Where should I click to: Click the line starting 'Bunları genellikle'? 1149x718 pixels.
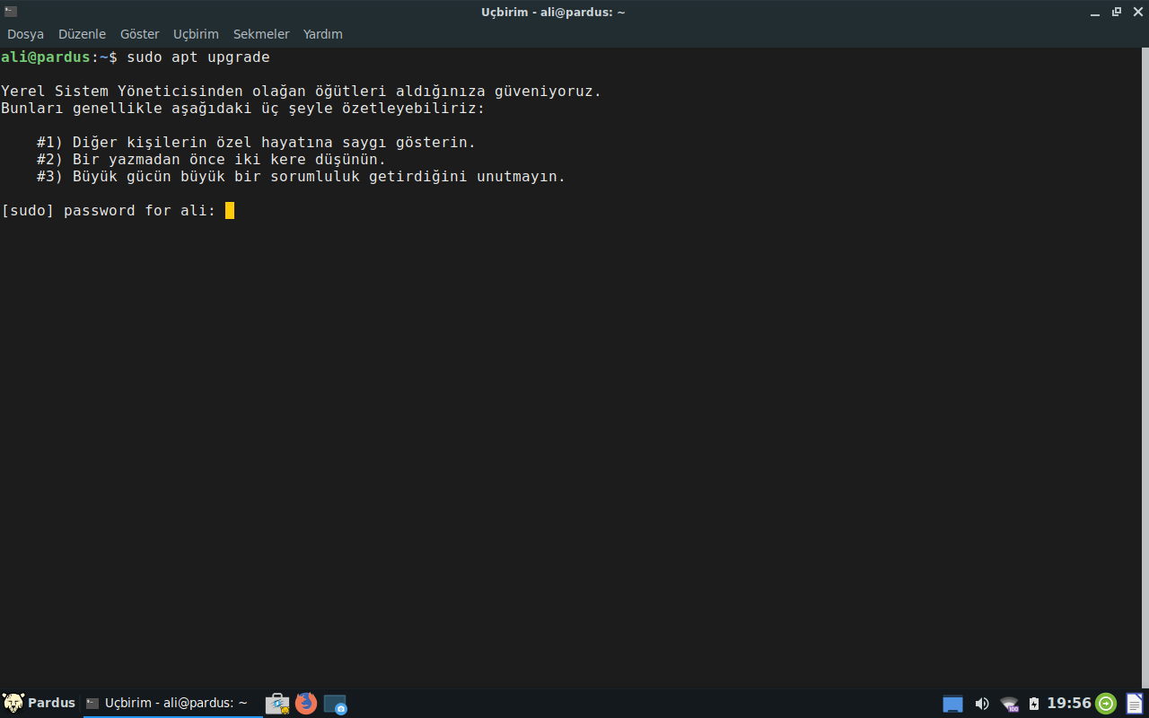[243, 109]
